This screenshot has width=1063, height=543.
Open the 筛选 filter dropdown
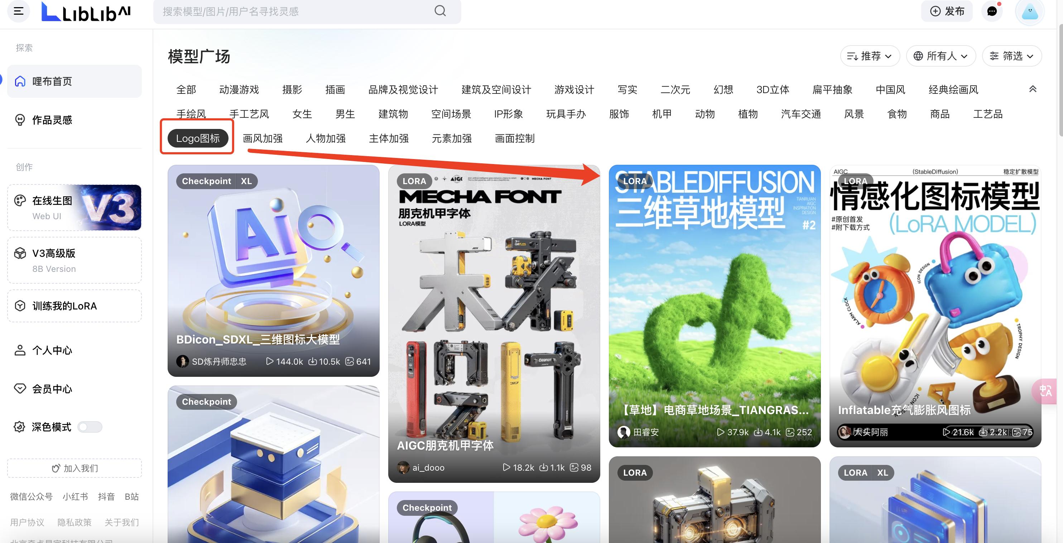pos(1011,56)
